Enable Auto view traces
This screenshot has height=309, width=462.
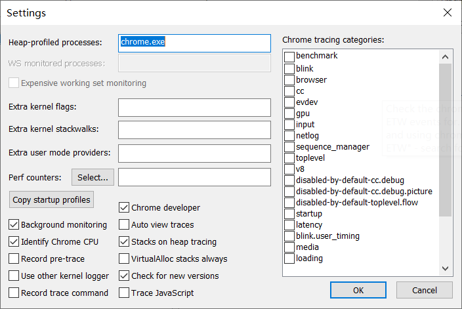(124, 224)
